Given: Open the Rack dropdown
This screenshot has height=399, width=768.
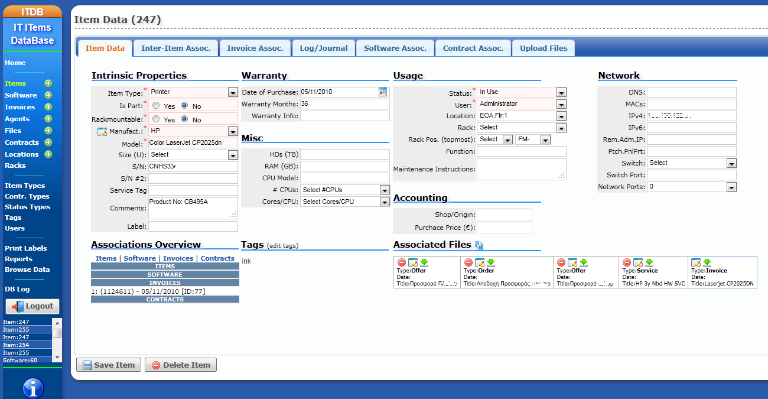Looking at the screenshot, I should 522,128.
